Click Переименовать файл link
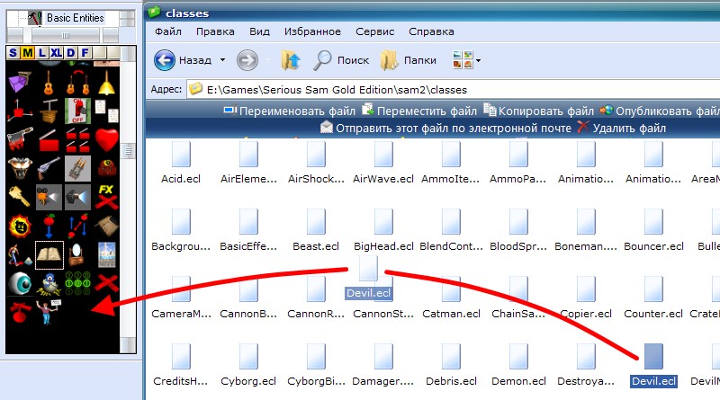 (x=289, y=111)
